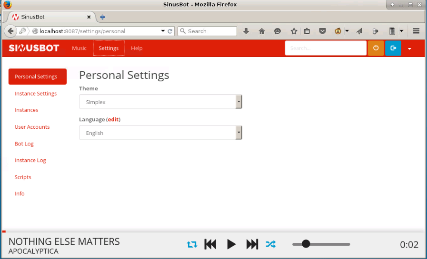Skip to the previous track
Image resolution: width=427 pixels, height=259 pixels.
coord(210,244)
